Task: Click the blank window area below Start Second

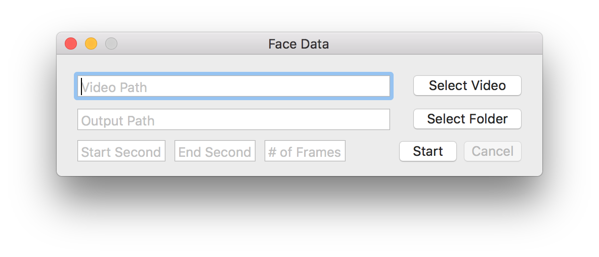Action: point(121,168)
